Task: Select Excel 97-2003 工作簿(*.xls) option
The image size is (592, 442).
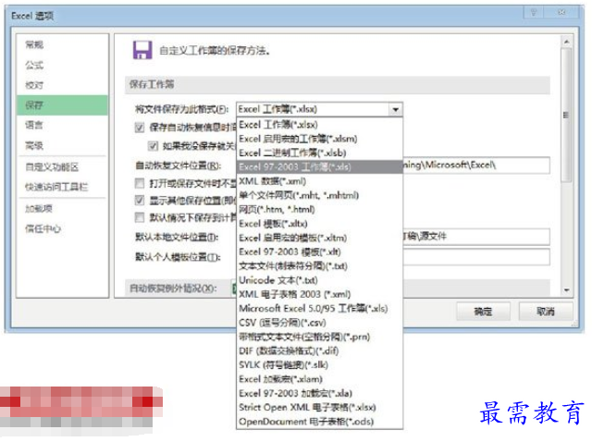Action: tap(319, 166)
